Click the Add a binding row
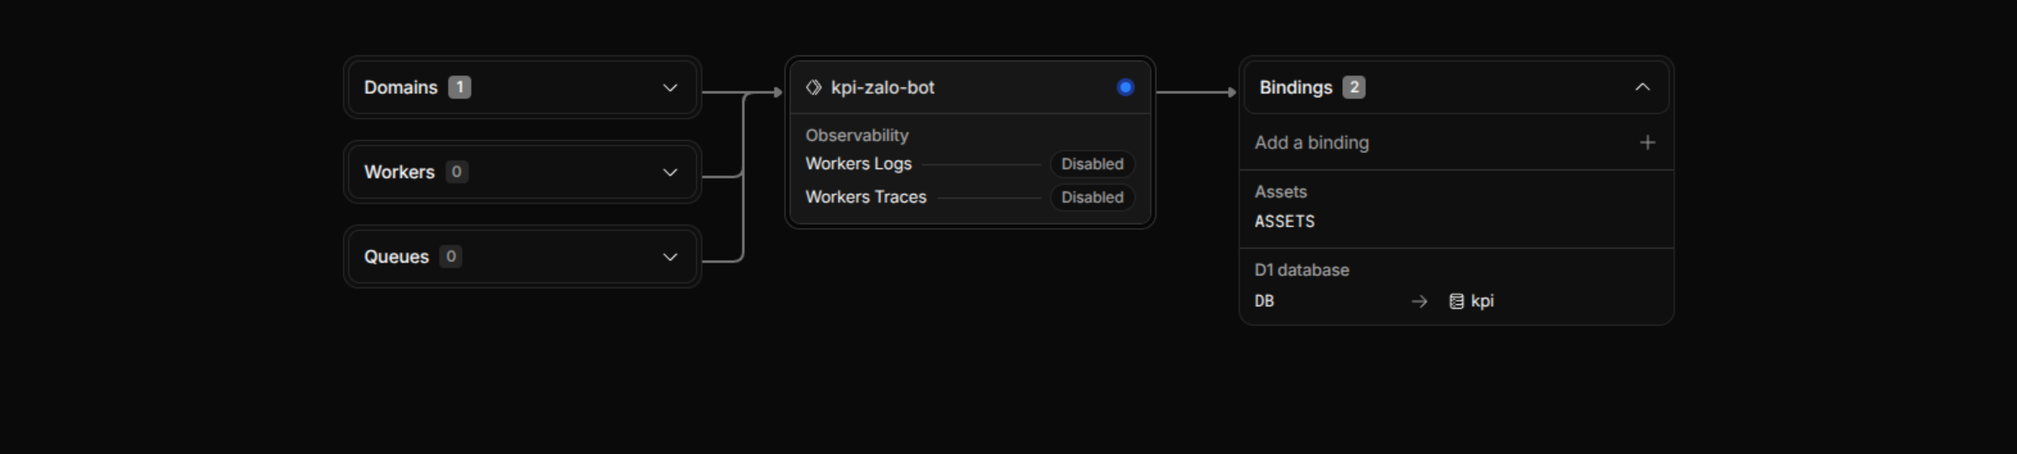2017x454 pixels. click(x=1456, y=143)
